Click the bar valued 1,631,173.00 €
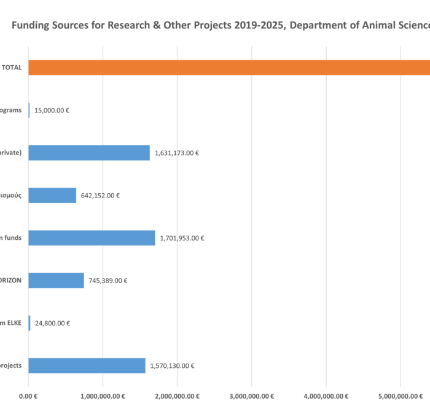Viewport: 430px width, 406px height. (x=89, y=153)
